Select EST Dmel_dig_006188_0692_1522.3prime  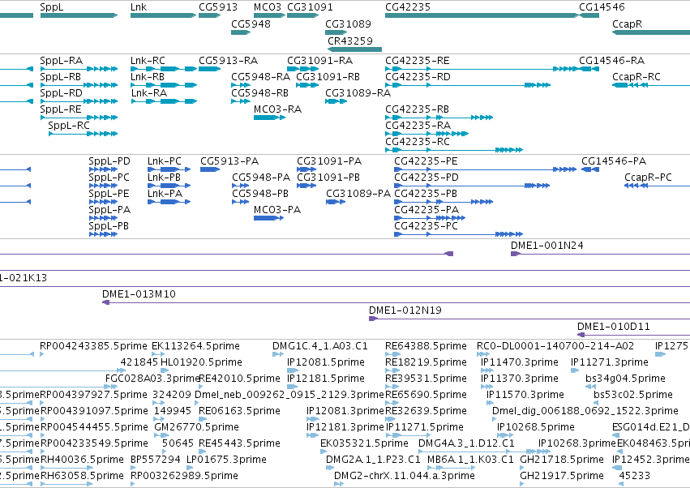pyautogui.click(x=585, y=412)
